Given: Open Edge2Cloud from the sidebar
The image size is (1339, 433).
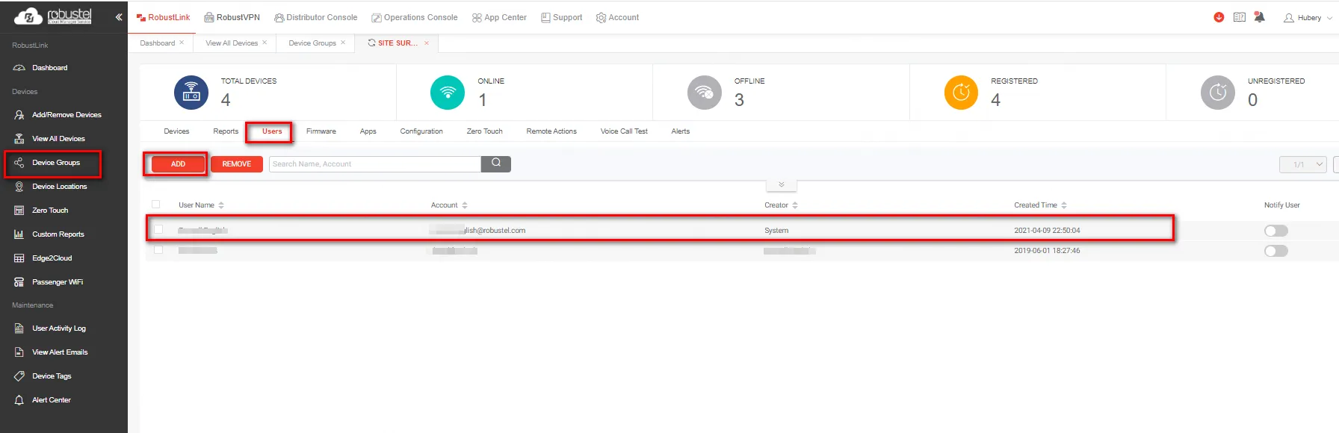Looking at the screenshot, I should [x=52, y=258].
